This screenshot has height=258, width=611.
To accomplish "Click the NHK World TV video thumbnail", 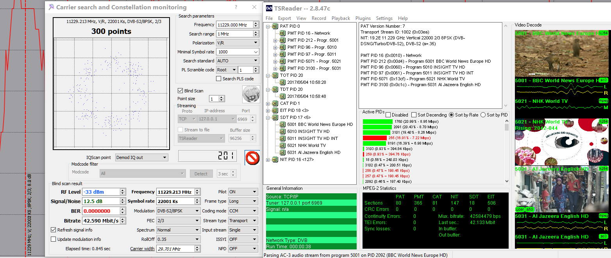I will (562, 142).
